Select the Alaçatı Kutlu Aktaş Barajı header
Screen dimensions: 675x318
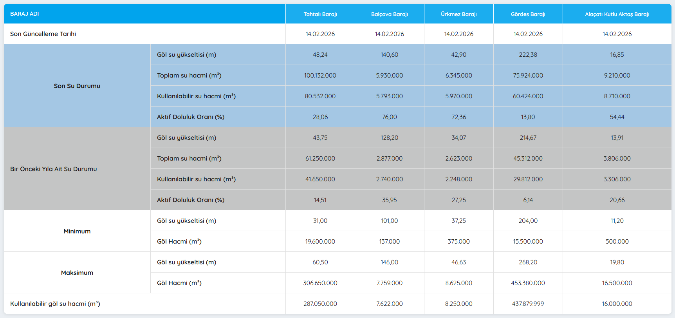(x=617, y=14)
